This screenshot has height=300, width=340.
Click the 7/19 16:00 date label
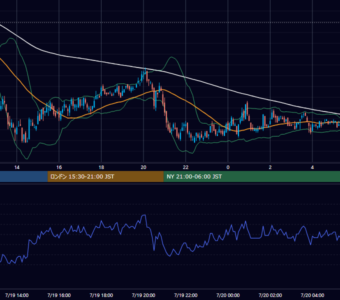[x=59, y=295]
